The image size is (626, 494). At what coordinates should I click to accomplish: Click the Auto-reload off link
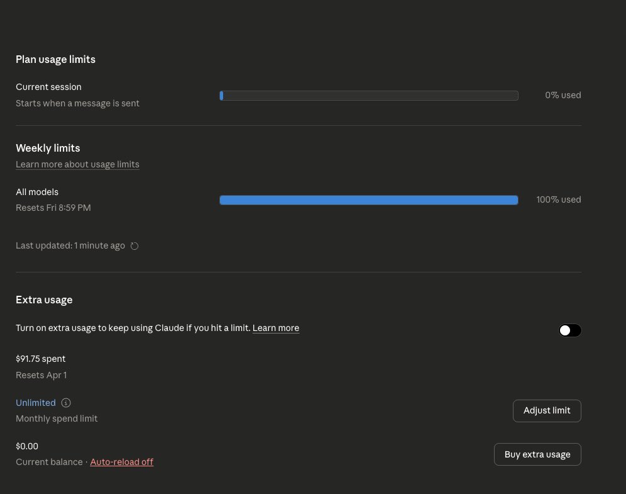coord(122,462)
